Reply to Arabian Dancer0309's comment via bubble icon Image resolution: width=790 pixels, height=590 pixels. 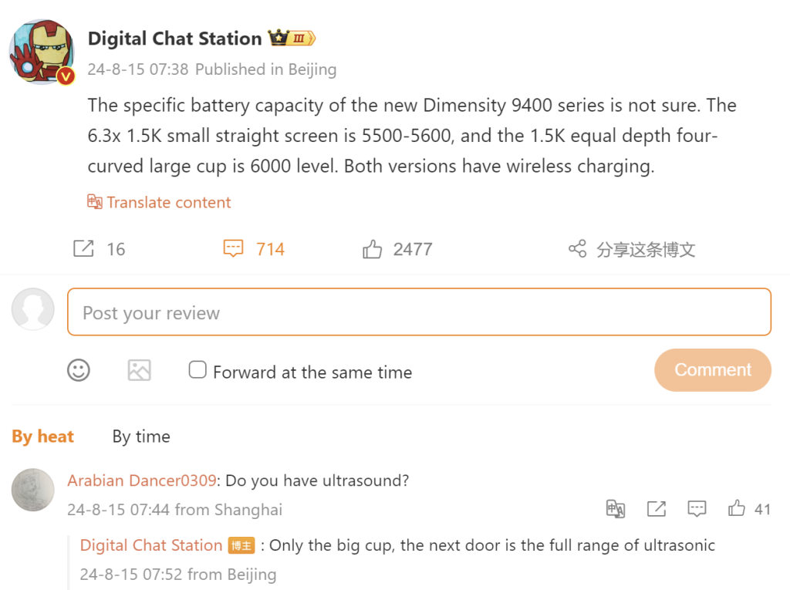point(697,509)
